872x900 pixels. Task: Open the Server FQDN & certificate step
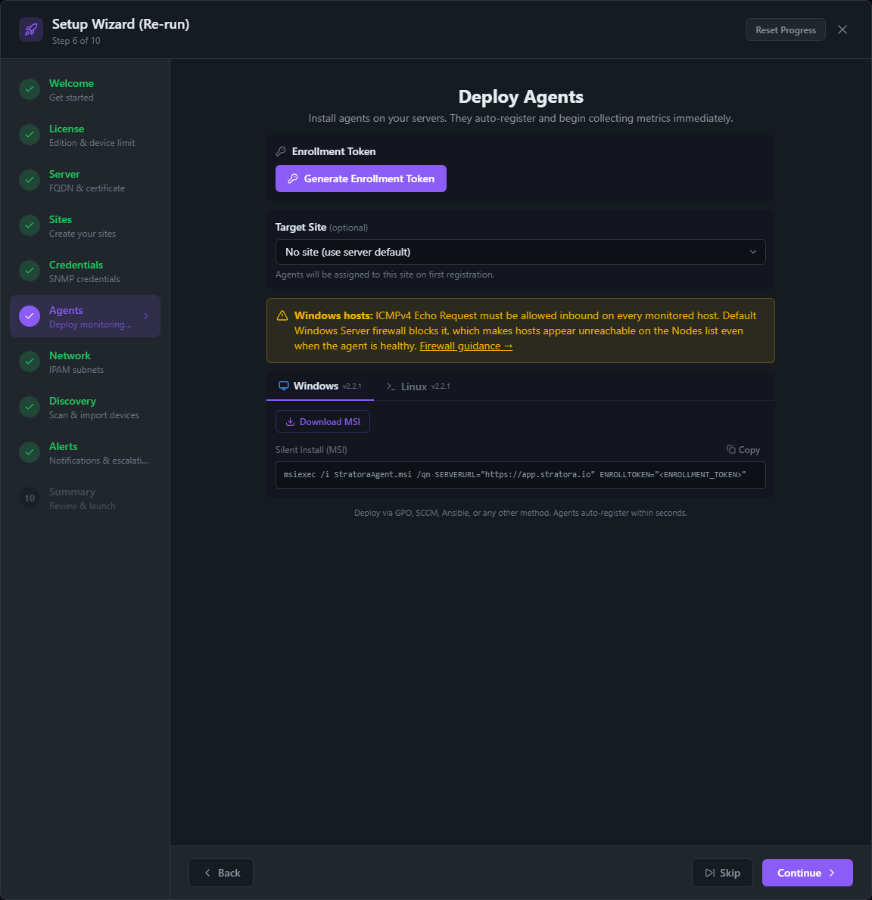85,180
